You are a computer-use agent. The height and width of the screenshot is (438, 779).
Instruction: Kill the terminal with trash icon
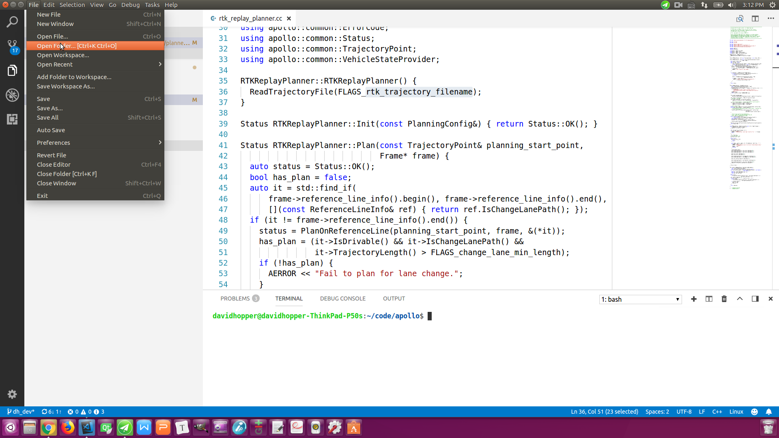(x=724, y=299)
